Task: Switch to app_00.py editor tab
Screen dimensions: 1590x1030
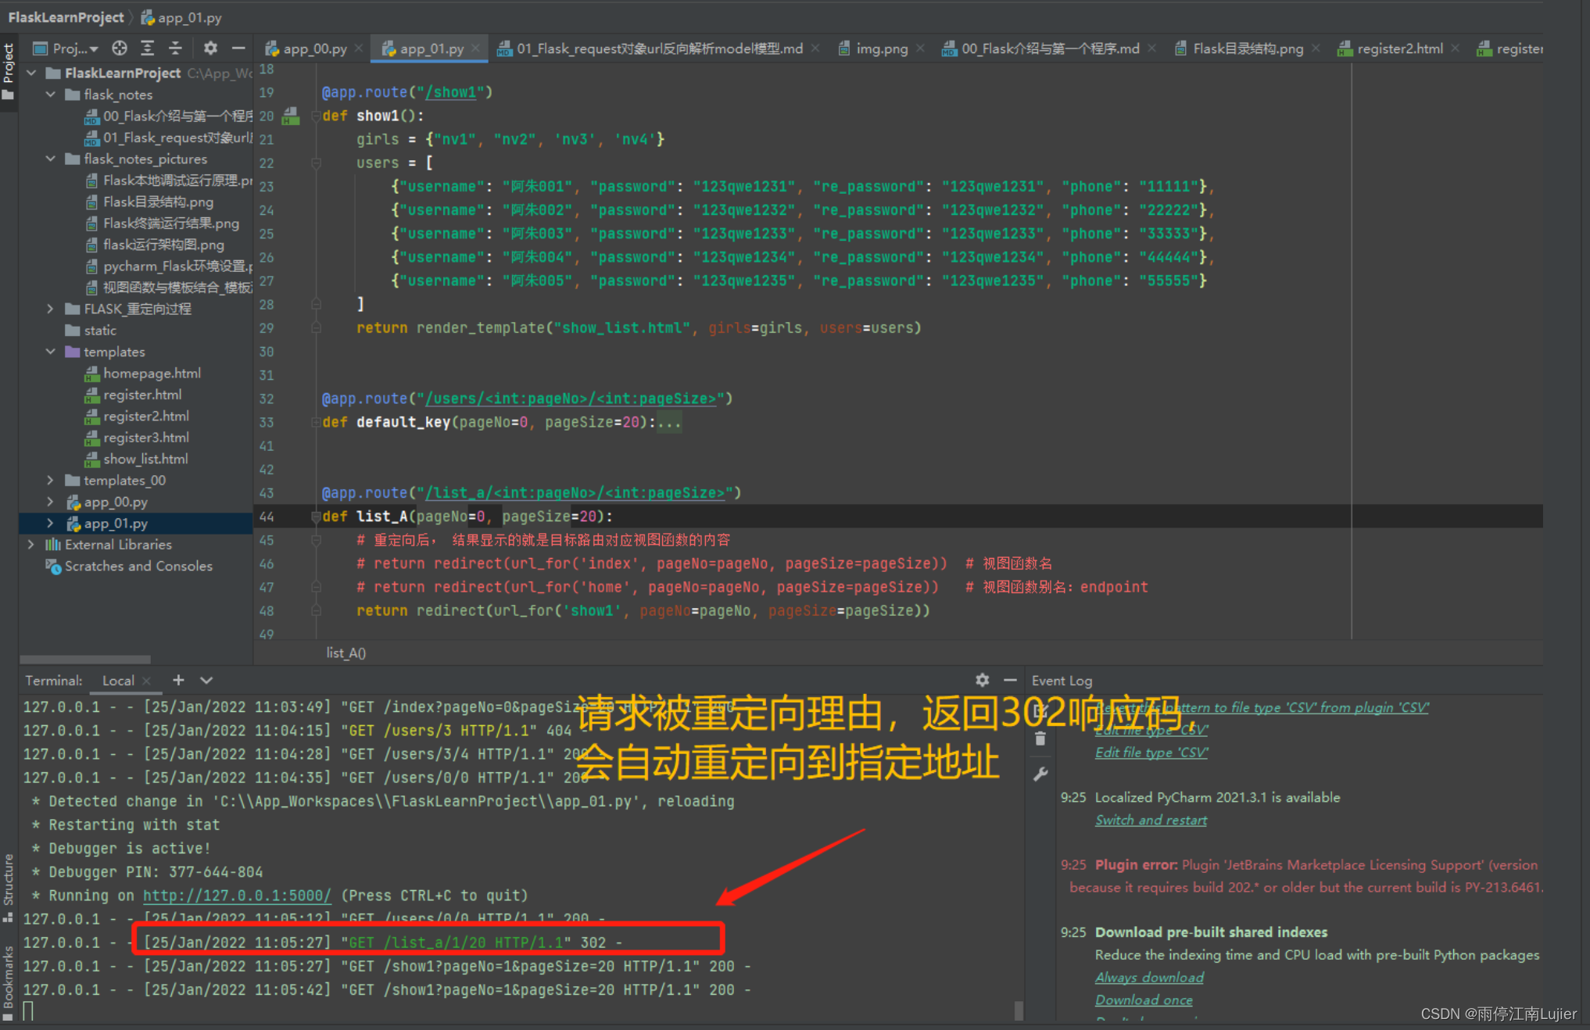Action: coord(314,48)
